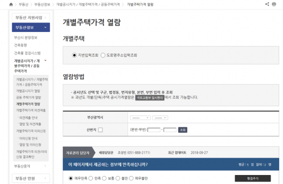Click 개별주택가격 열람 current breadcrumb

pos(140,5)
